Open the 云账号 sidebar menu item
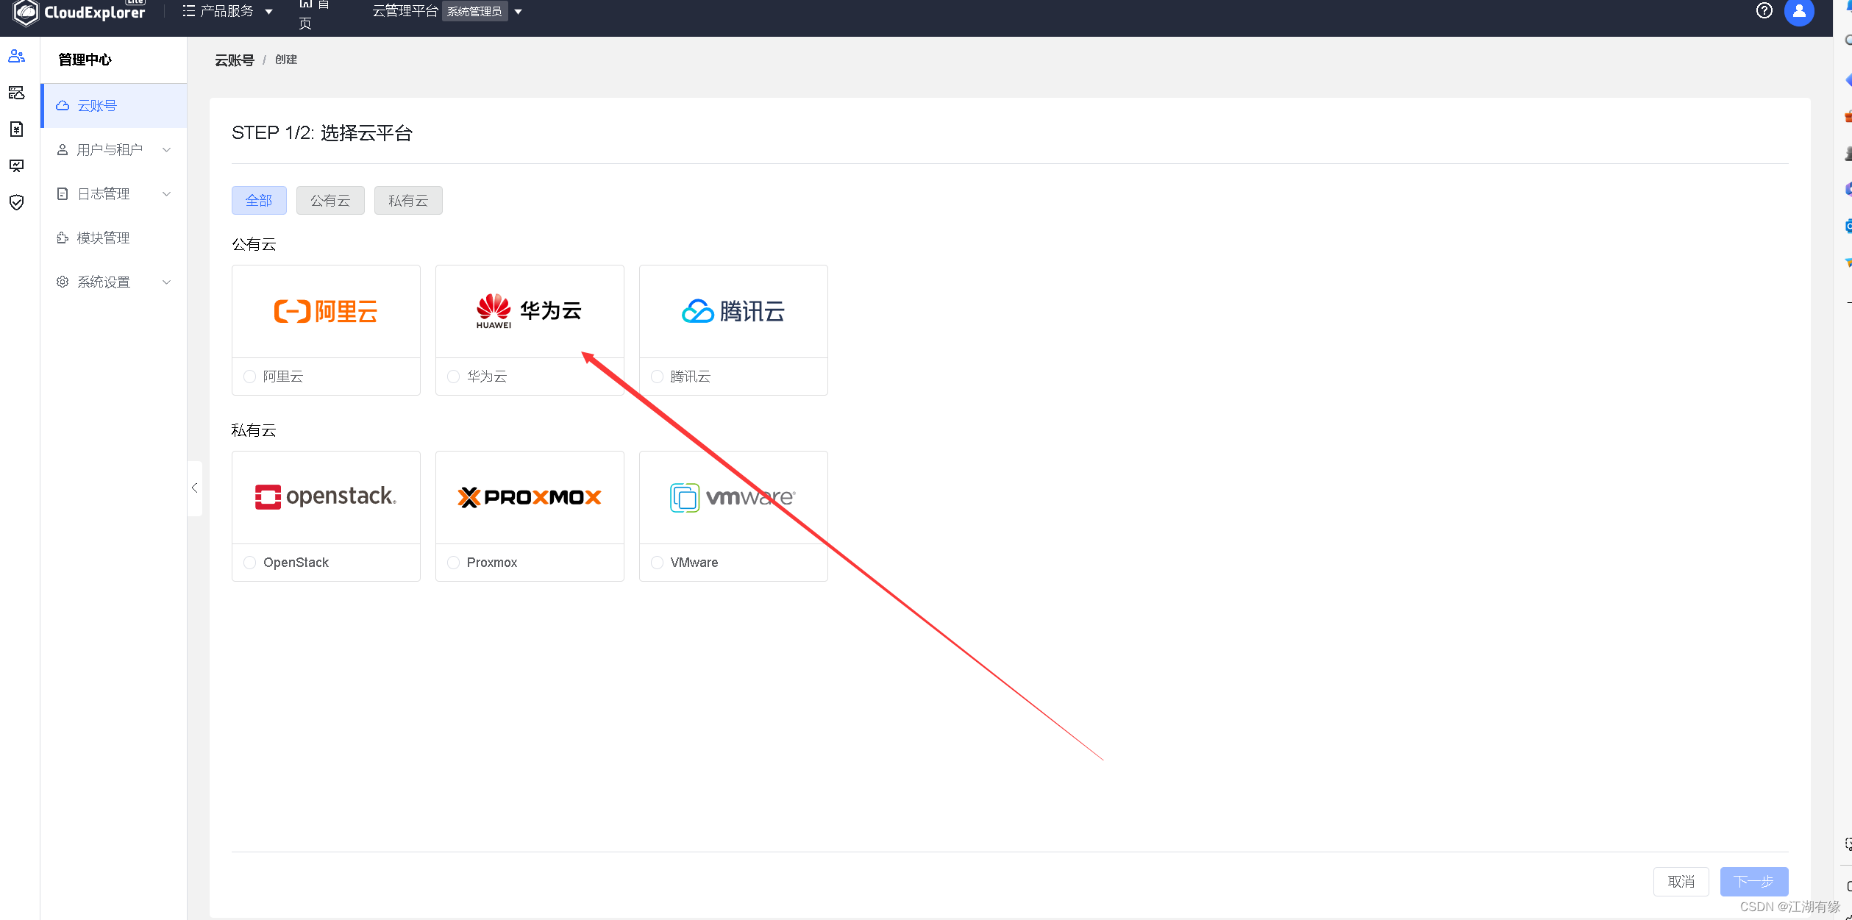The height and width of the screenshot is (920, 1852). 114,106
